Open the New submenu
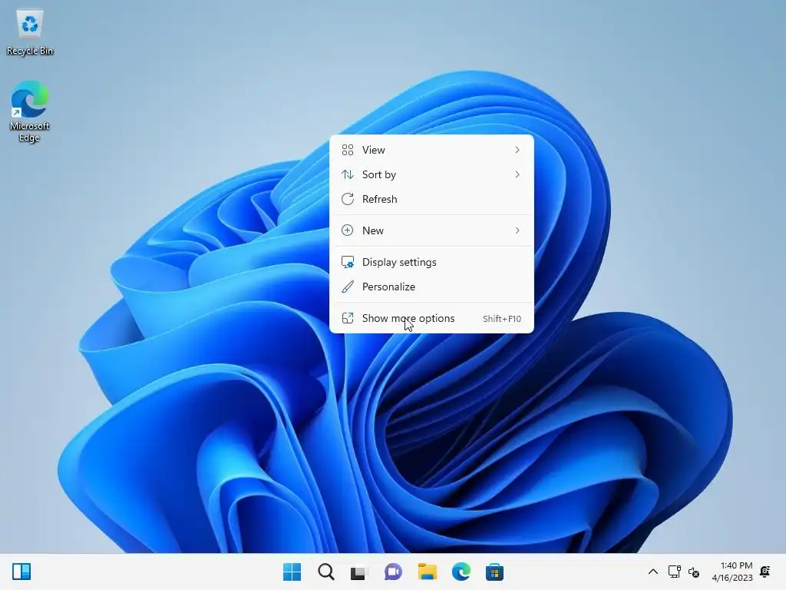 [x=431, y=230]
